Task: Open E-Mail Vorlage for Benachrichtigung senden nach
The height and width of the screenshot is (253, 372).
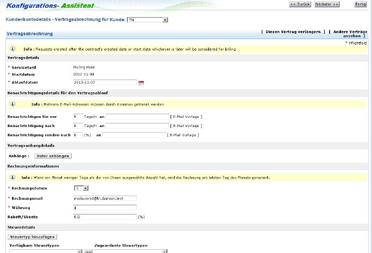Action: [x=183, y=135]
